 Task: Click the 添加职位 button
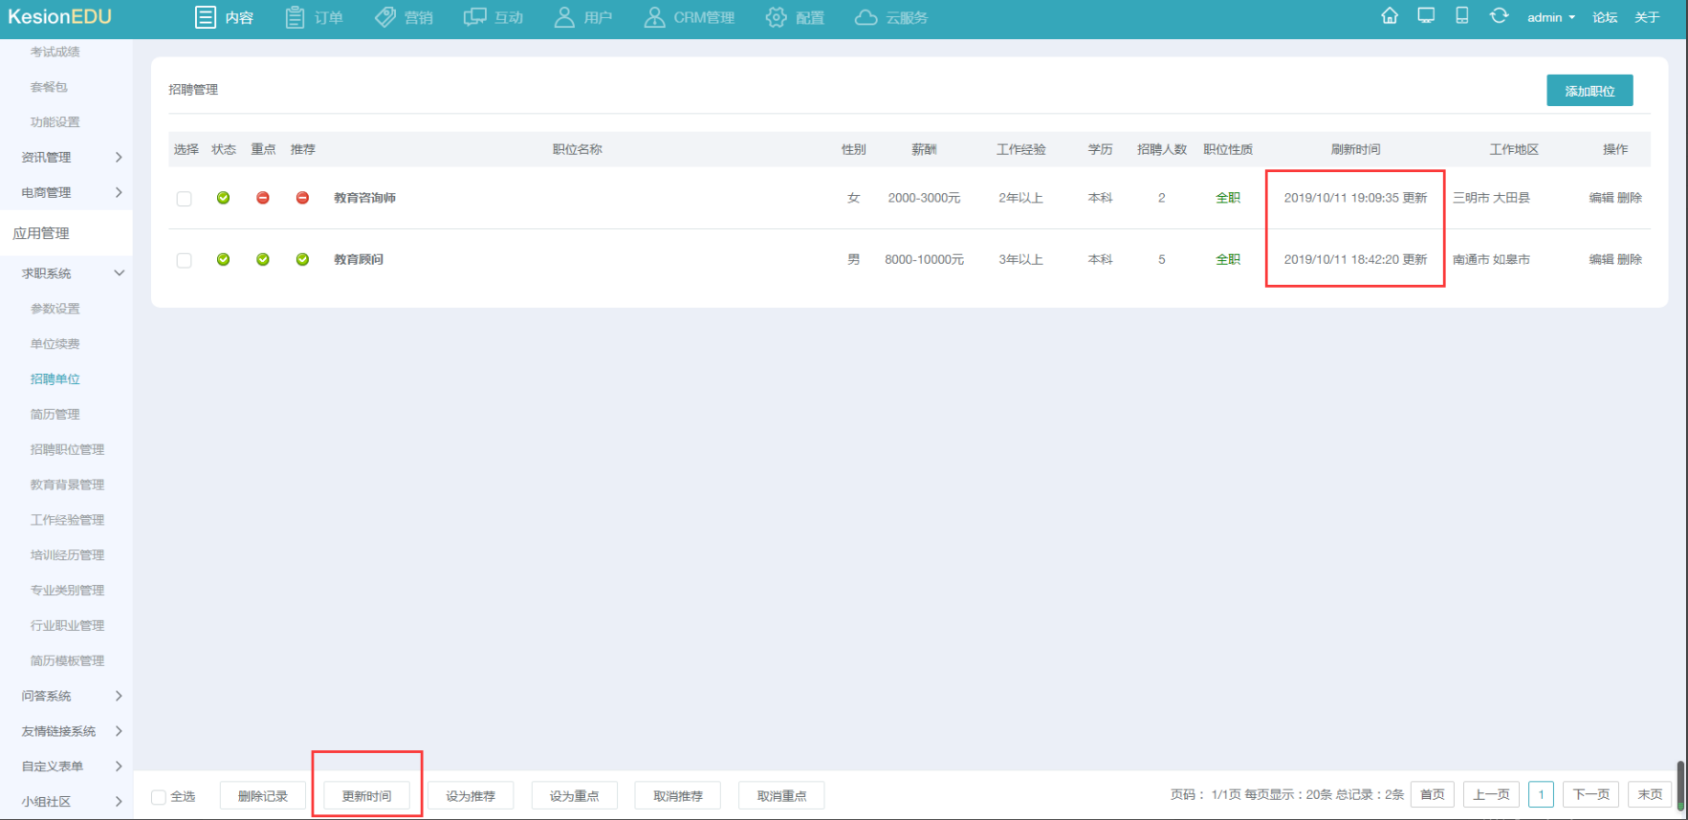[x=1589, y=91]
